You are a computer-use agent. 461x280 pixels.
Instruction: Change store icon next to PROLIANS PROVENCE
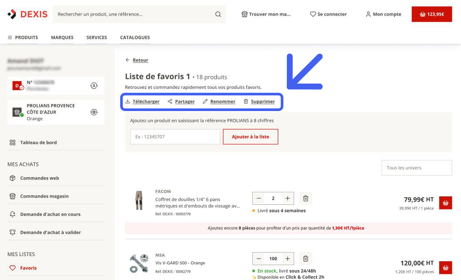pyautogui.click(x=94, y=112)
